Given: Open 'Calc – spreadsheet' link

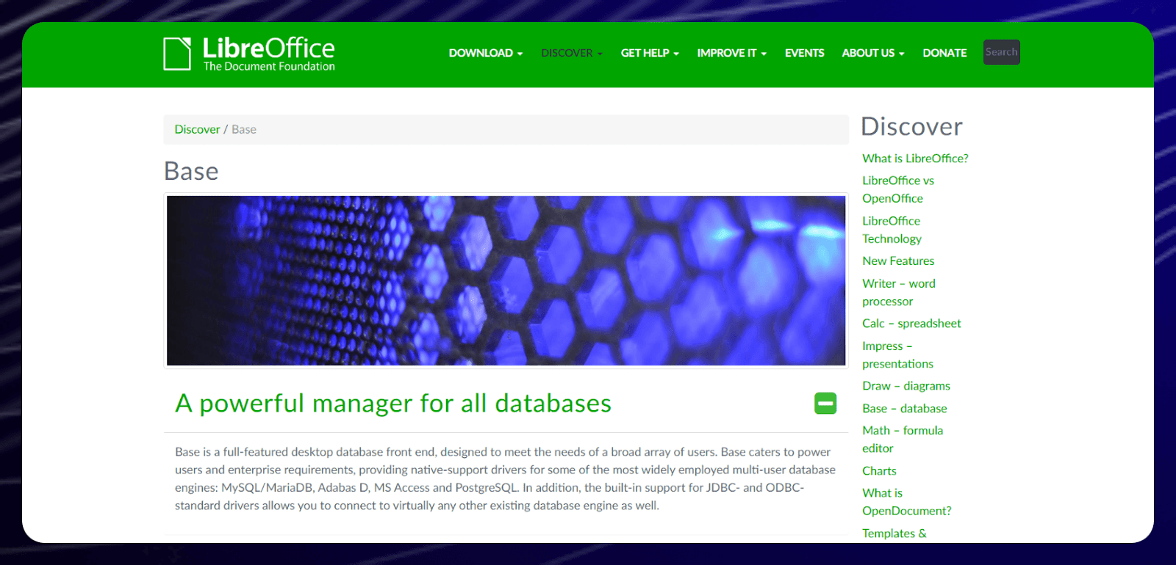Looking at the screenshot, I should coord(911,324).
